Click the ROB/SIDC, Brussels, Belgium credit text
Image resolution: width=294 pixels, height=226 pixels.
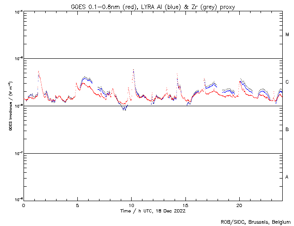255,222
